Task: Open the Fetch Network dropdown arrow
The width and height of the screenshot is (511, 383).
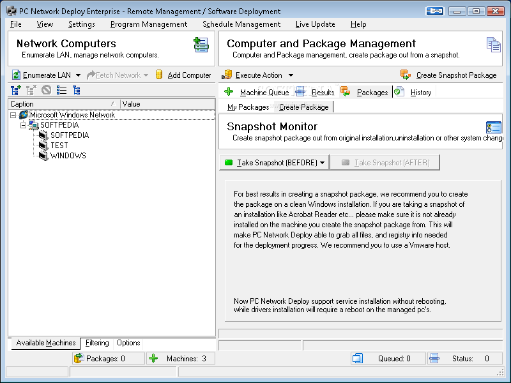Action: [x=146, y=75]
